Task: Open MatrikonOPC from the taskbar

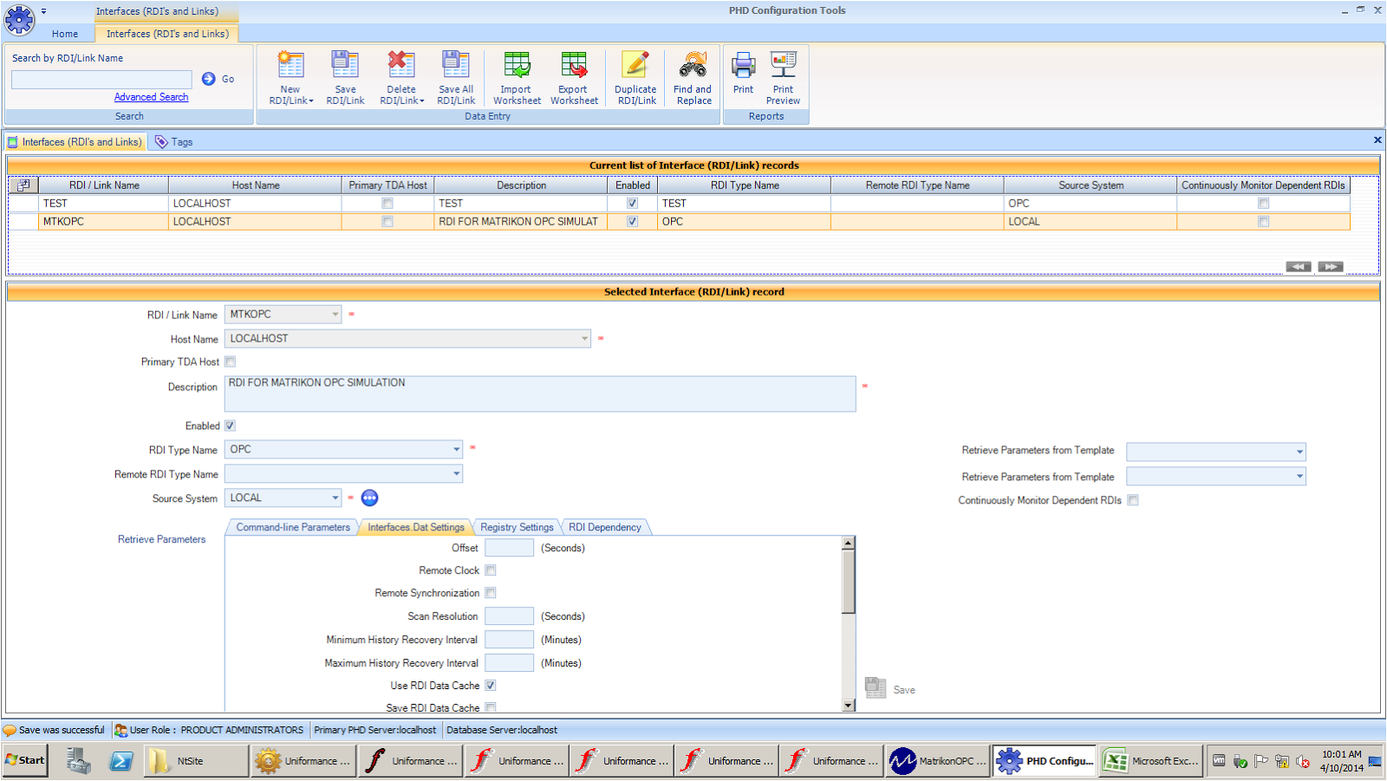Action: tap(936, 760)
